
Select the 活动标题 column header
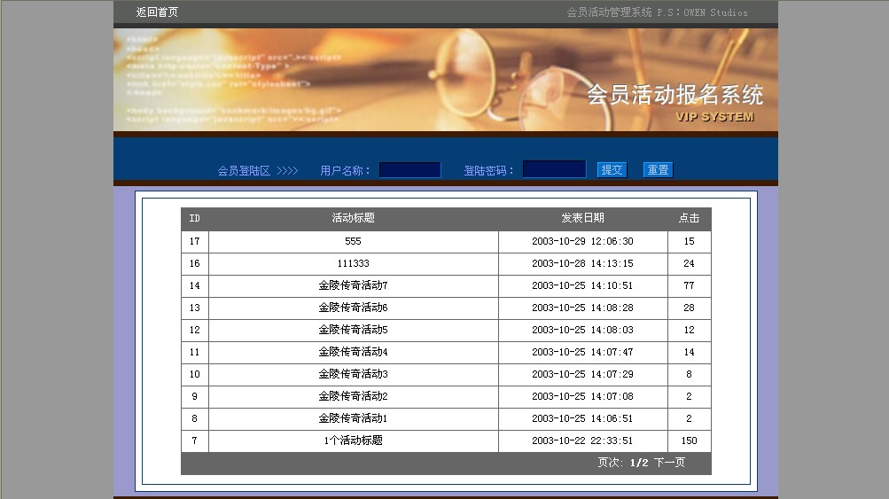pyautogui.click(x=354, y=218)
